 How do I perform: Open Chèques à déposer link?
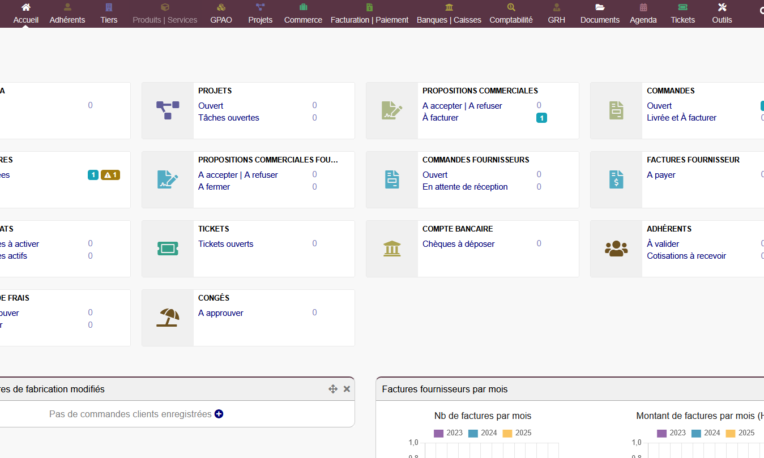459,244
